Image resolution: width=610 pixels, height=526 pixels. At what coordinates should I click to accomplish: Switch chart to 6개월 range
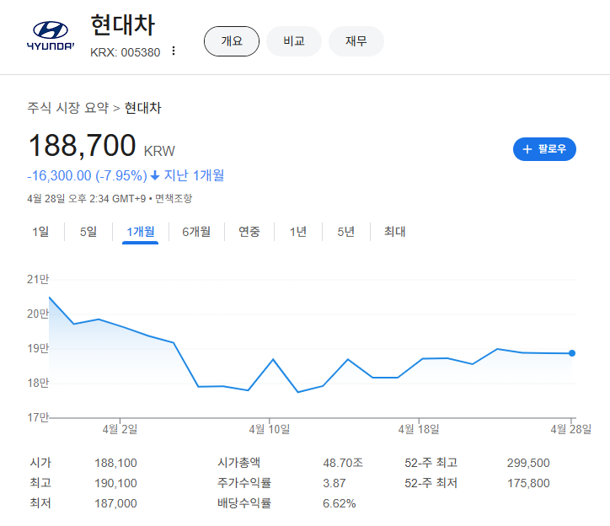tap(196, 232)
